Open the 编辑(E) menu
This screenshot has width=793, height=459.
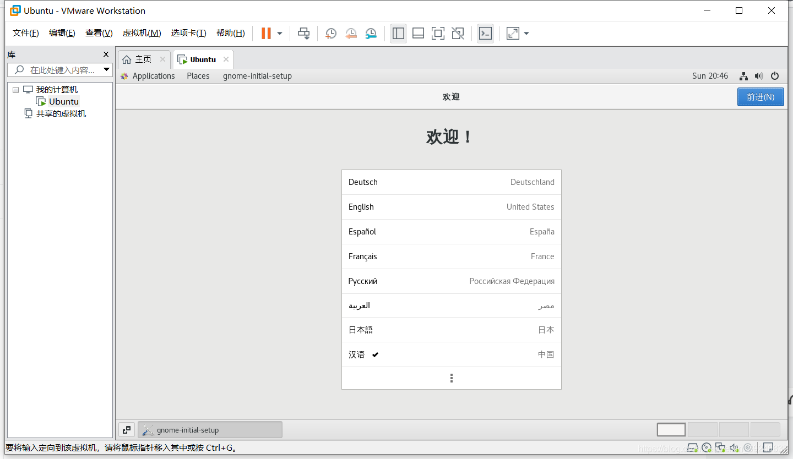click(62, 33)
